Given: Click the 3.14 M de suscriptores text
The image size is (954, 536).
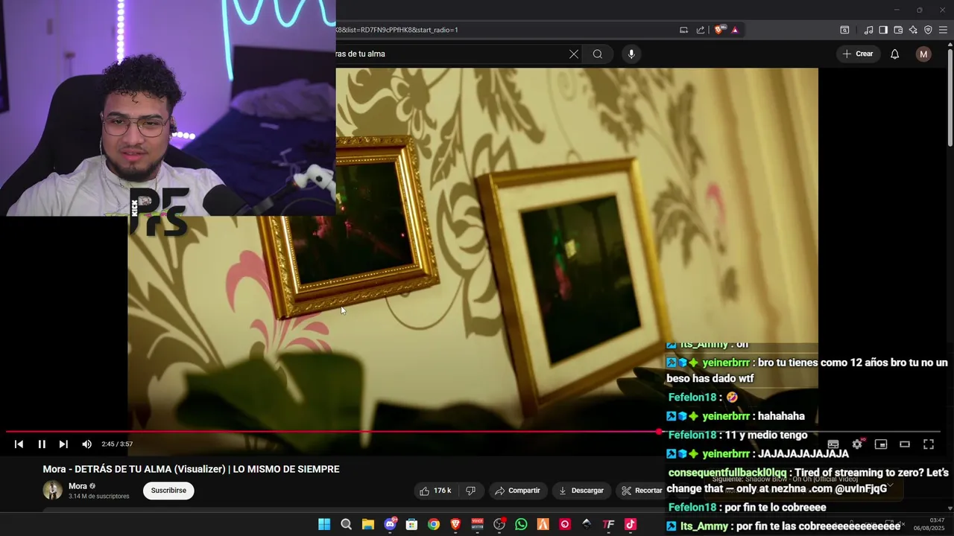Looking at the screenshot, I should point(99,497).
